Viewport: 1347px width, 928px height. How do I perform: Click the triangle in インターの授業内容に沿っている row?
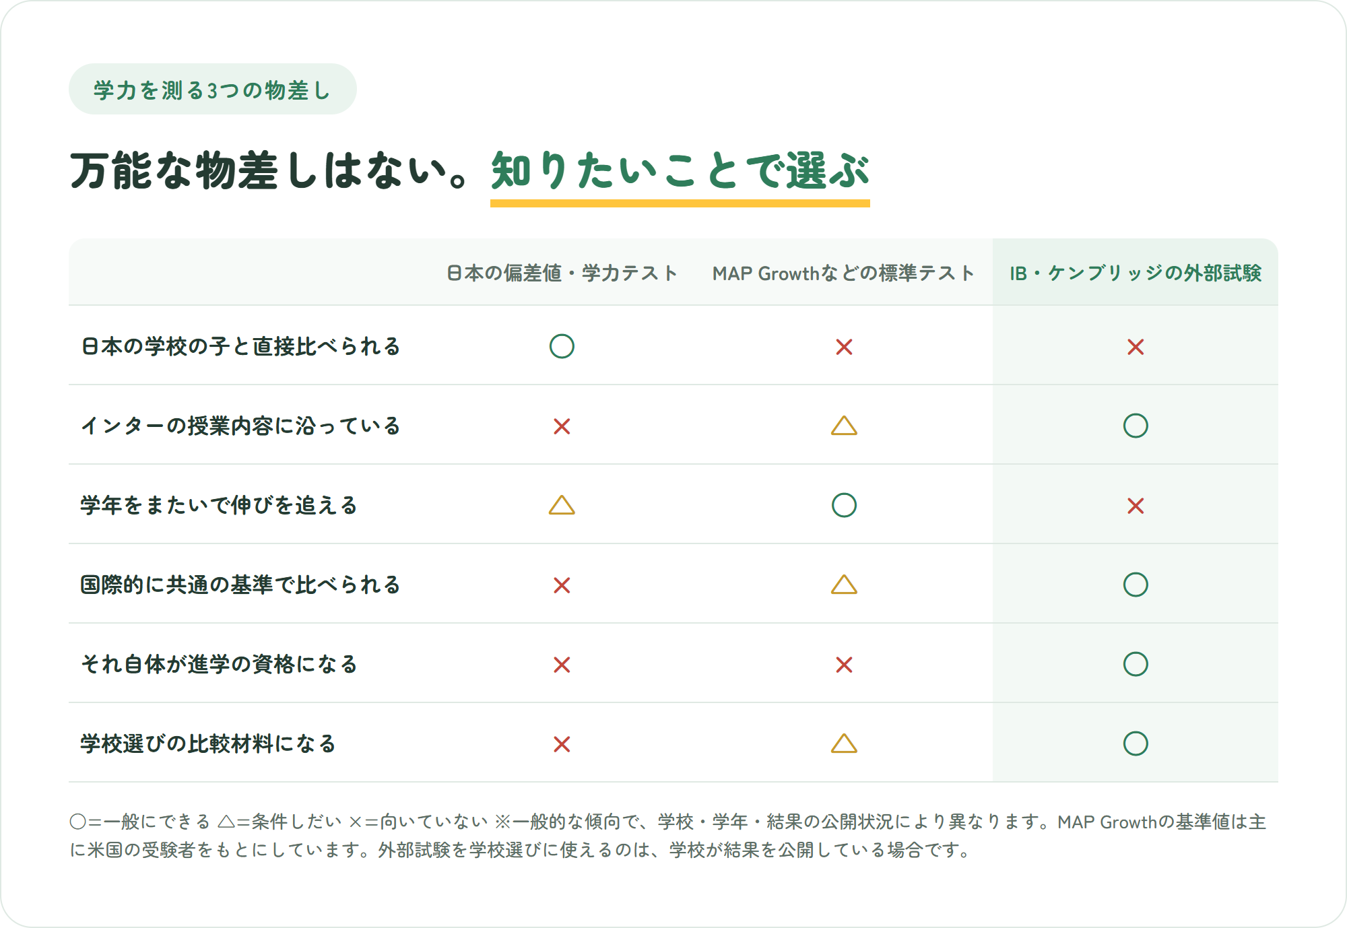pyautogui.click(x=844, y=426)
